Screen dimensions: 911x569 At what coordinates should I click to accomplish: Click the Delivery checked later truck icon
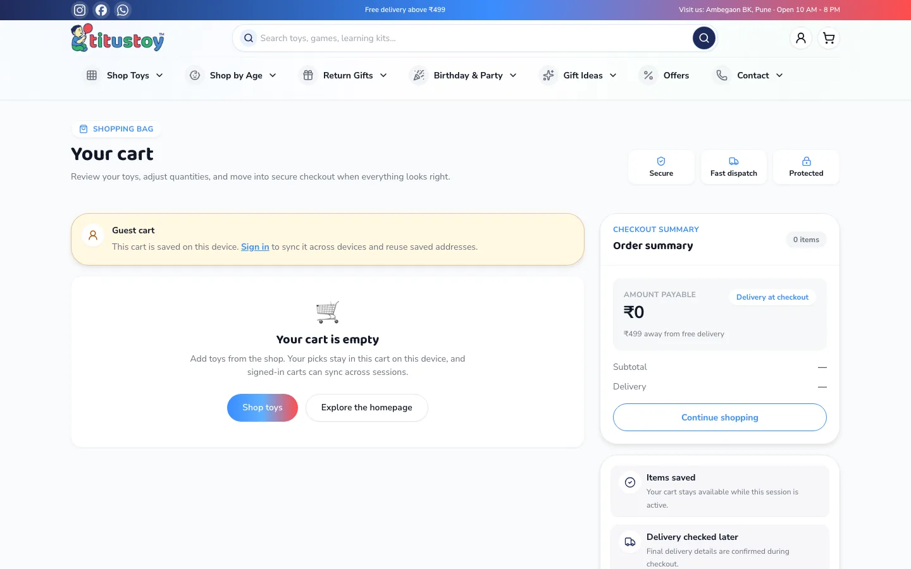click(x=630, y=542)
